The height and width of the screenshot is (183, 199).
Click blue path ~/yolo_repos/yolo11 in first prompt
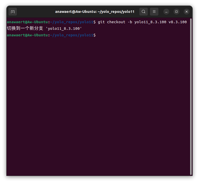(x=72, y=22)
